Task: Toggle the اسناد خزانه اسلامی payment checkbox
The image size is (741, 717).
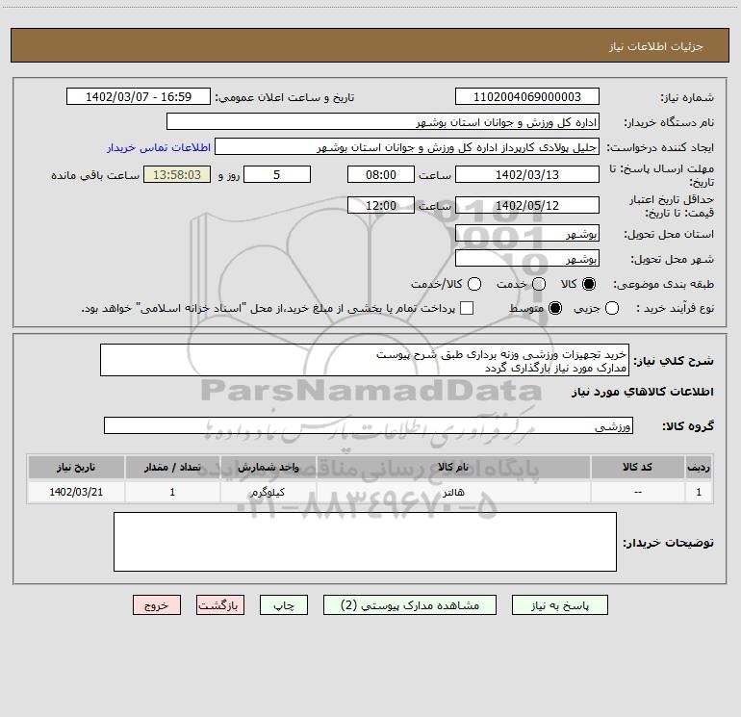Action: click(467, 309)
